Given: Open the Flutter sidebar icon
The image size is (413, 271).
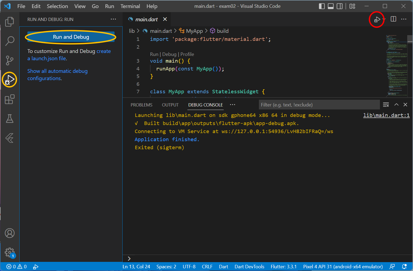Looking at the screenshot, I should 10,138.
